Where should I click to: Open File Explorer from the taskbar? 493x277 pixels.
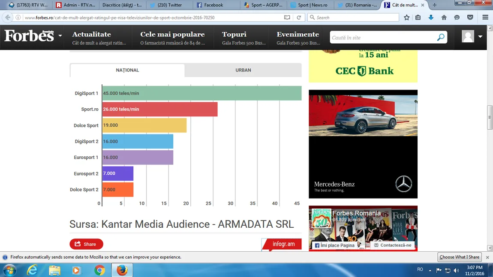[54, 270]
